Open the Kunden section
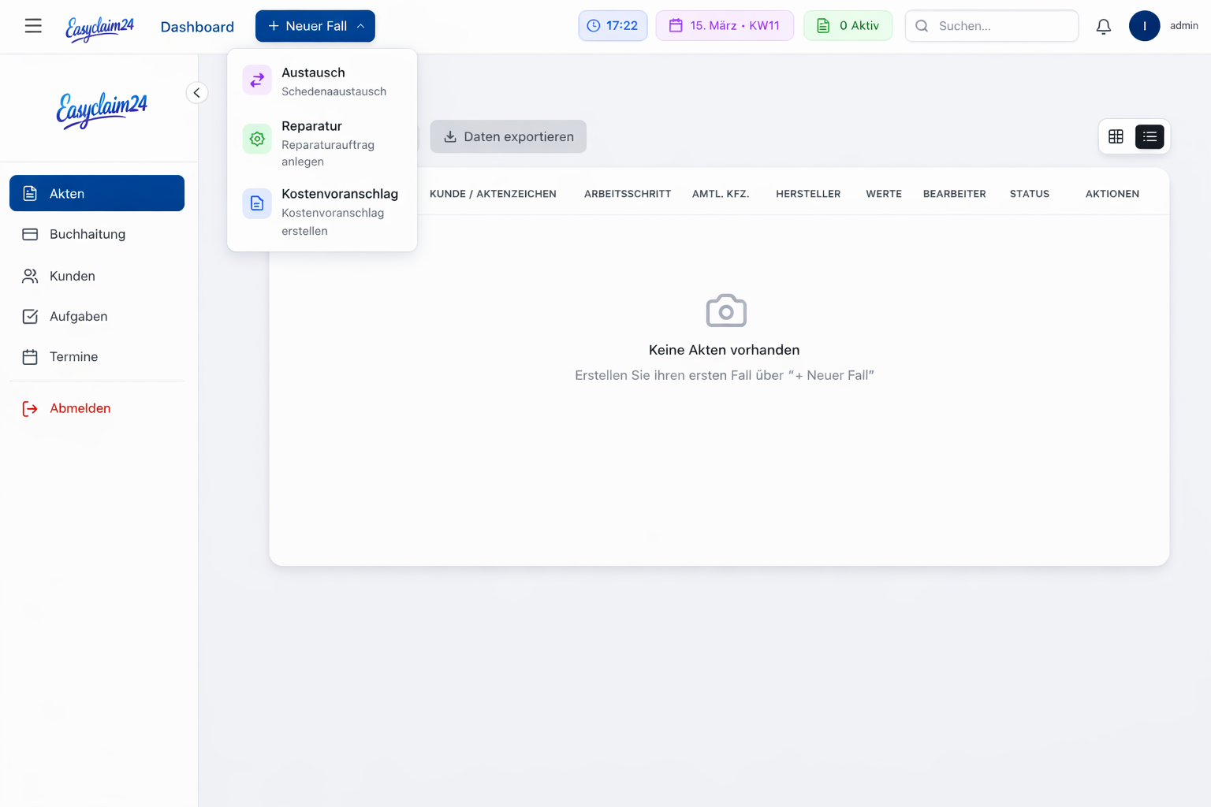 (x=73, y=276)
